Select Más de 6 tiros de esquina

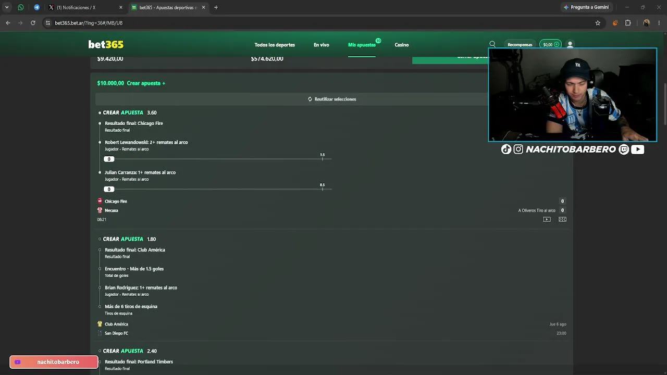coord(131,306)
